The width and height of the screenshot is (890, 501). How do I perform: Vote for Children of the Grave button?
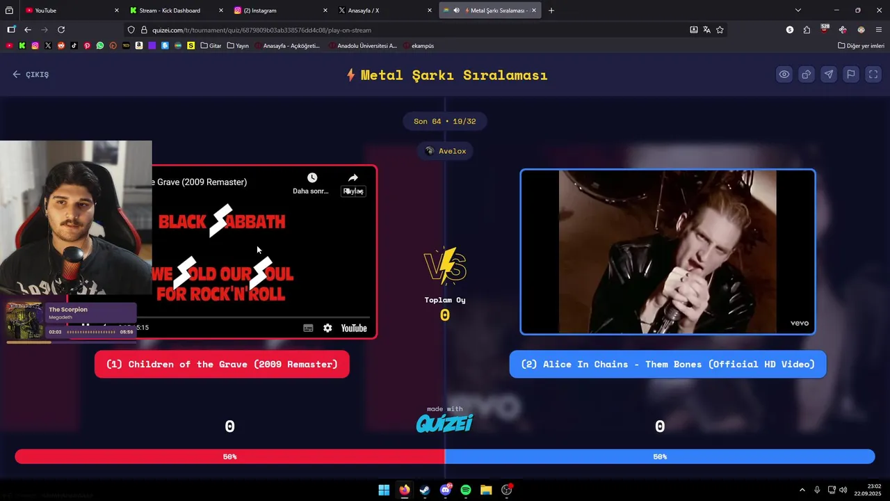point(222,364)
